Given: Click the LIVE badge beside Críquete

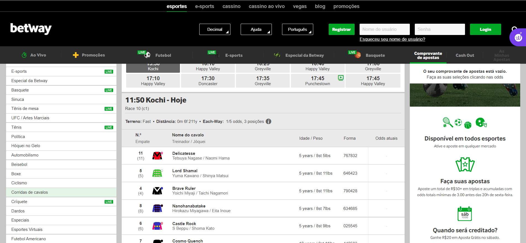Looking at the screenshot, I should 109,202.
